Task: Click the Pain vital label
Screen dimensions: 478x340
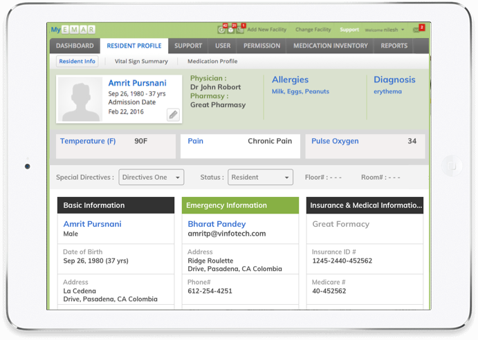Action: [x=195, y=141]
